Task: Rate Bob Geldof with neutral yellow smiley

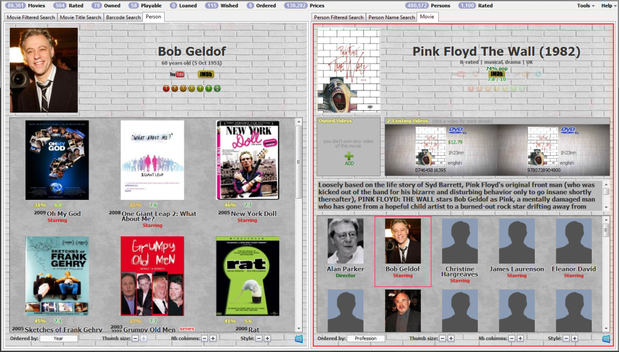Action: [191, 88]
